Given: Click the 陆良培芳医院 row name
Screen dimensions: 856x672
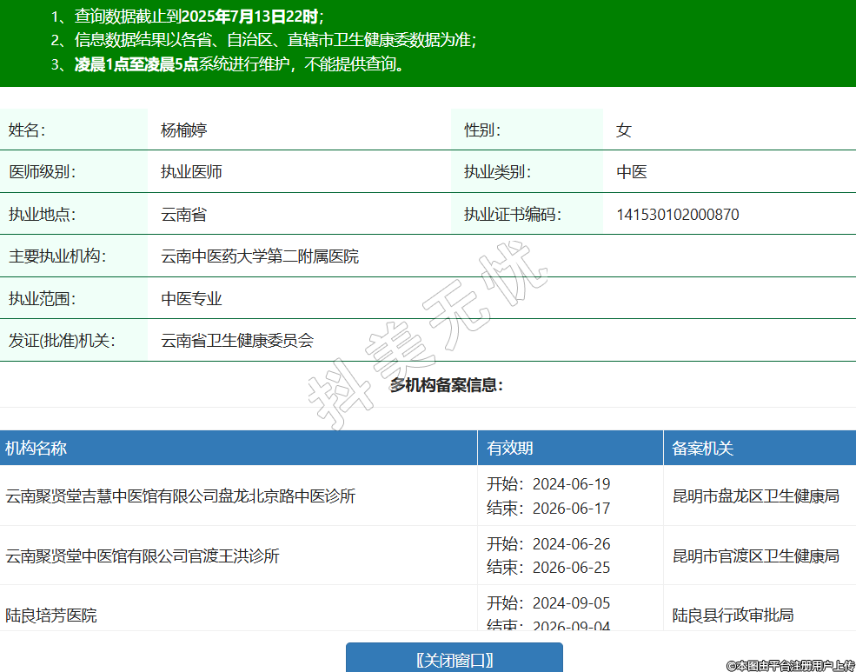Looking at the screenshot, I should coord(51,615).
